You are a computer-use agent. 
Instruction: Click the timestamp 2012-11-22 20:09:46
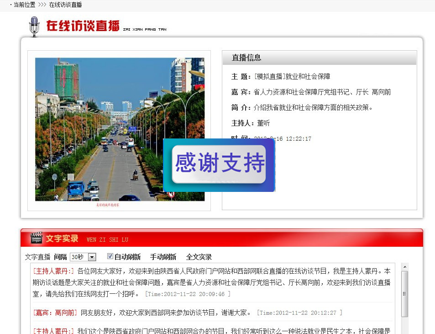tap(194, 294)
